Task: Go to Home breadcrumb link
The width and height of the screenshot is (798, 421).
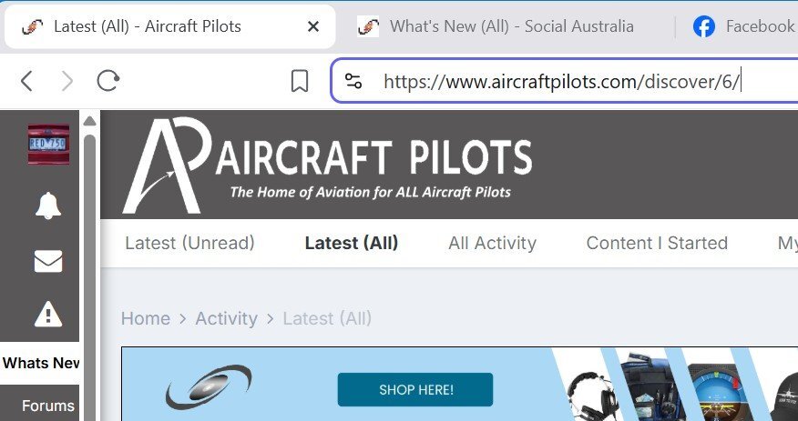Action: tap(146, 318)
